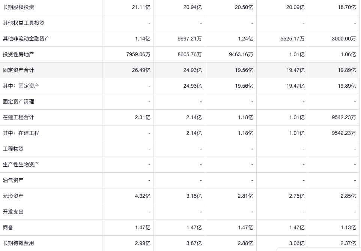Select the 开发支出 row label
This screenshot has width=361, height=251.
(13, 212)
